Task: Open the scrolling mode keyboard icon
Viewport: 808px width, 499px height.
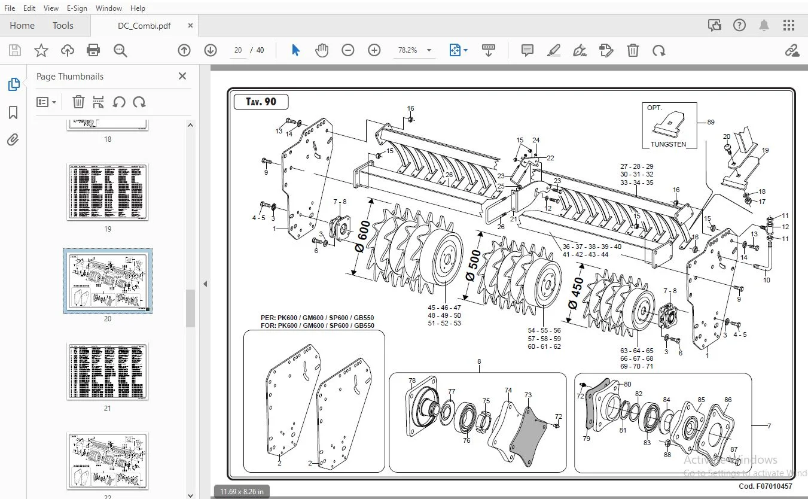Action: click(488, 50)
